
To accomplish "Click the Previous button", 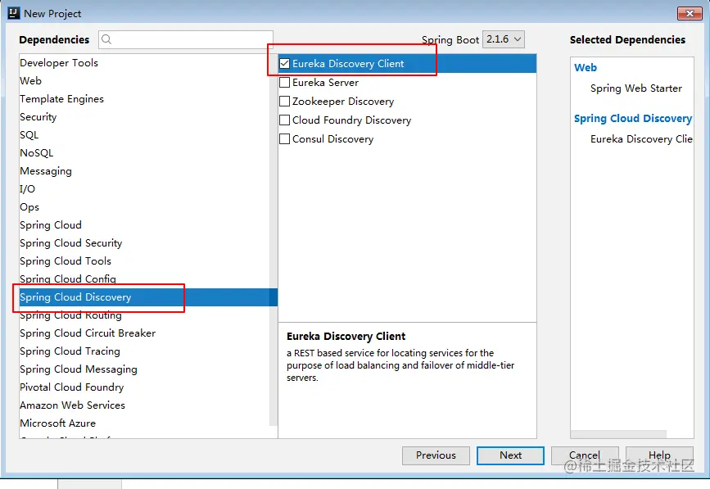I will (x=436, y=455).
